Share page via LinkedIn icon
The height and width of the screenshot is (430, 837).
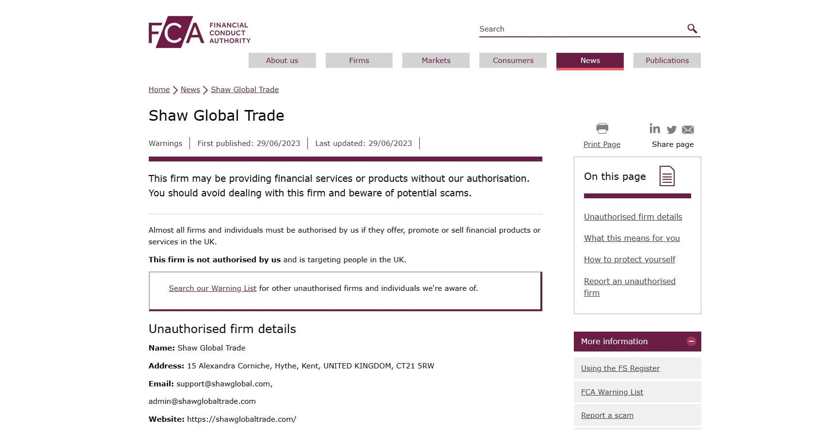[655, 128]
